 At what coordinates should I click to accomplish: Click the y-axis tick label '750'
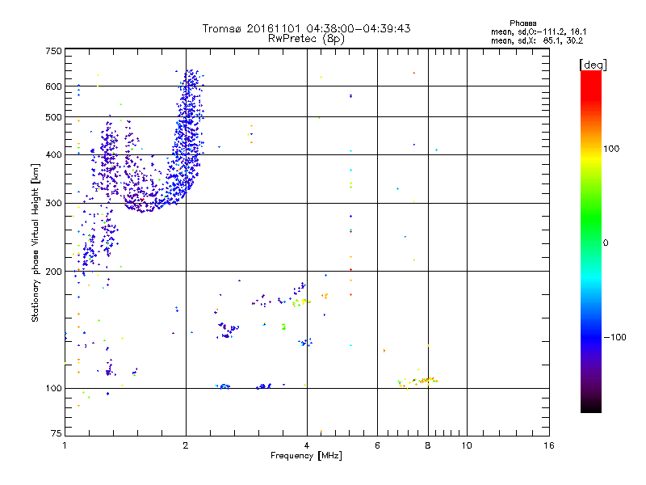coord(53,51)
